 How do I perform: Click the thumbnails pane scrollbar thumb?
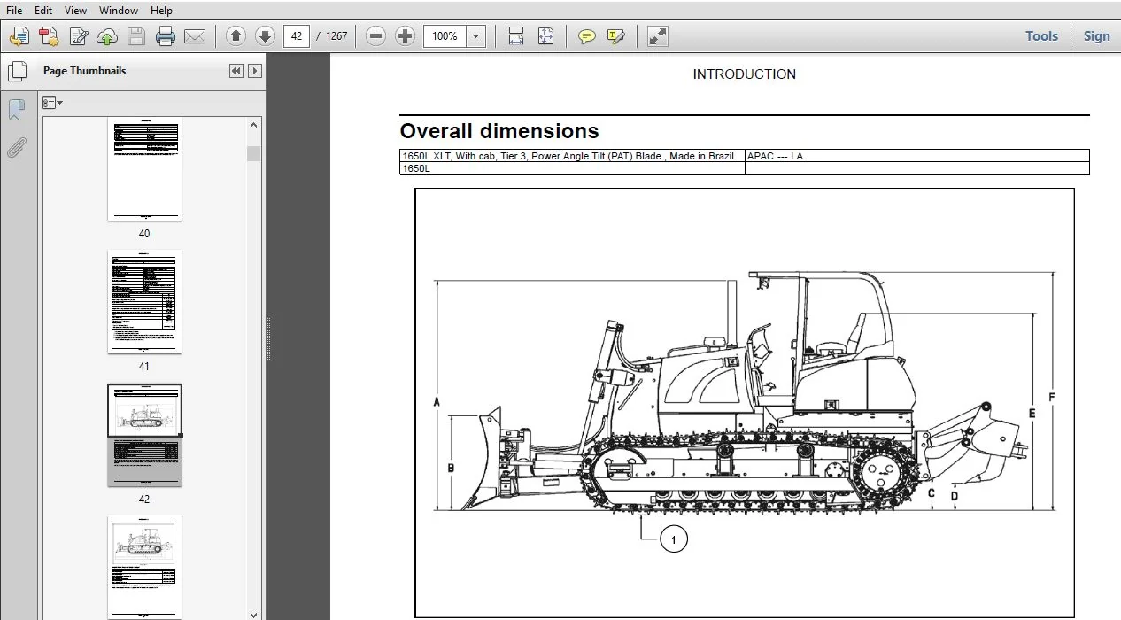pyautogui.click(x=254, y=153)
